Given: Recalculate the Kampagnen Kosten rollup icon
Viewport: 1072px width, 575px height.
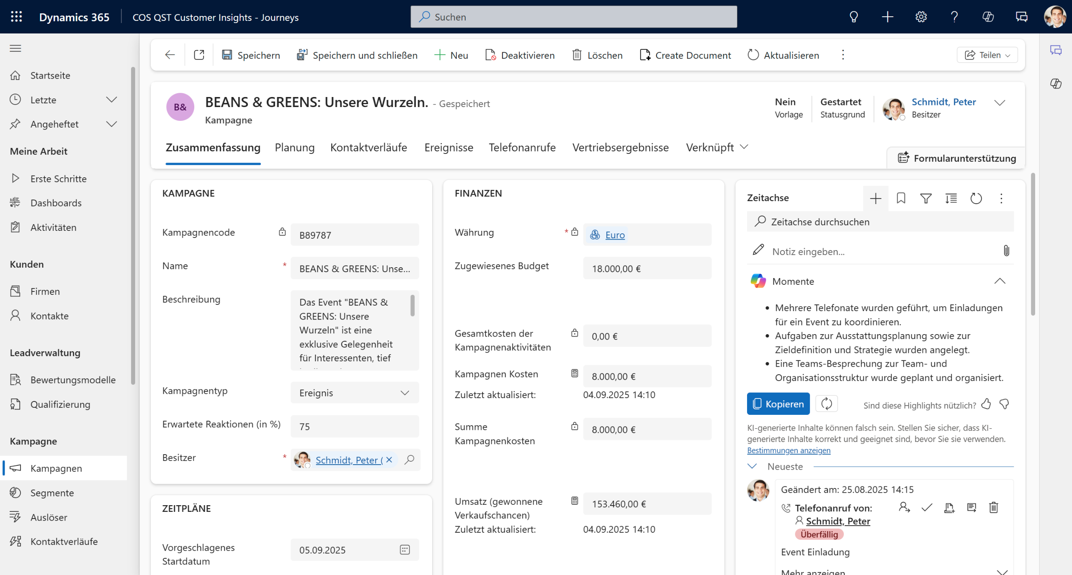Looking at the screenshot, I should [x=575, y=373].
